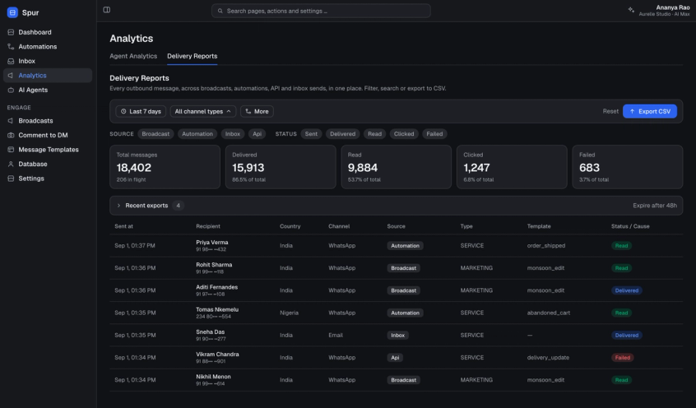Focus the search pages and actions field
This screenshot has height=408, width=696.
click(x=321, y=11)
